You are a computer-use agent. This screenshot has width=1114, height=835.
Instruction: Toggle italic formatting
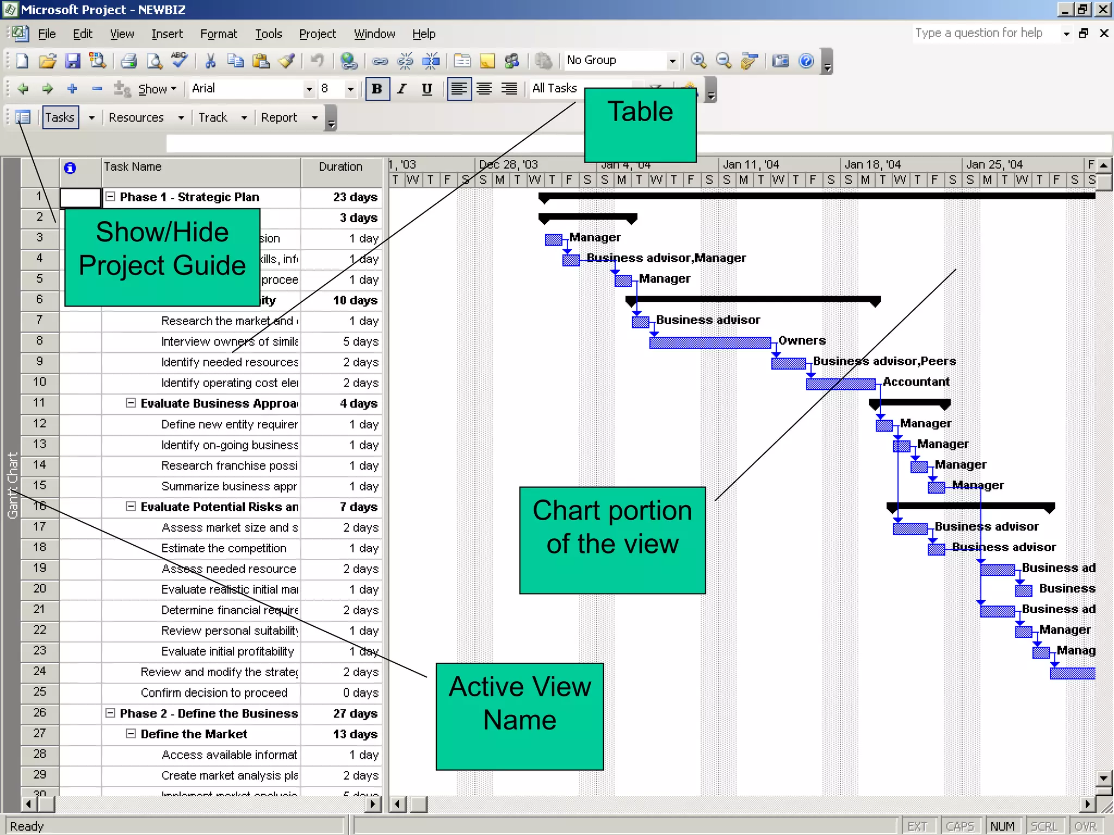402,89
